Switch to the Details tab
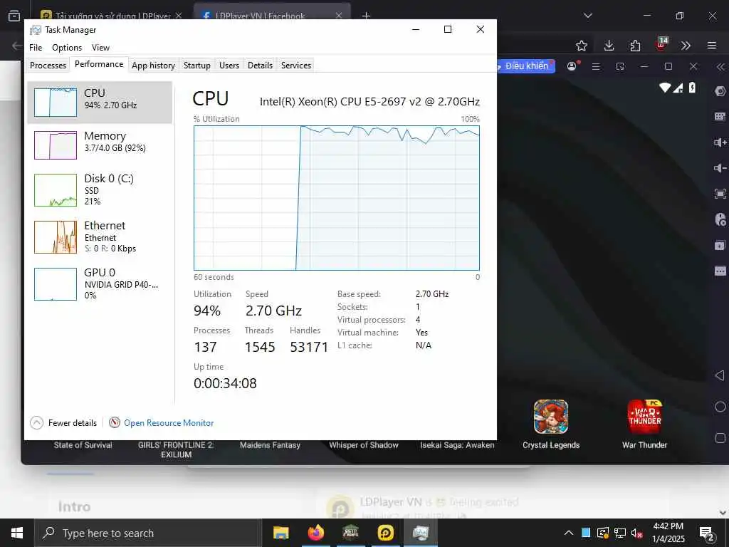The width and height of the screenshot is (729, 547). pos(260,65)
